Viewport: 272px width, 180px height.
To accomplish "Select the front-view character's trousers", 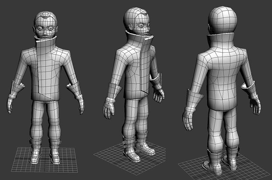I will (46, 118).
